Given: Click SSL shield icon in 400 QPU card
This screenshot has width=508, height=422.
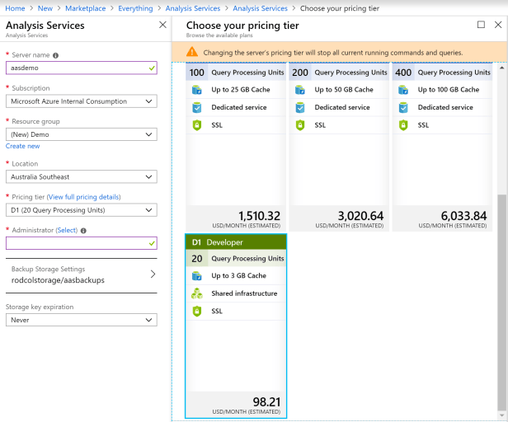Looking at the screenshot, I should click(x=403, y=125).
